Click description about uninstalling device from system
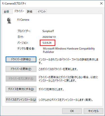105x116 pixels. tap(66, 100)
